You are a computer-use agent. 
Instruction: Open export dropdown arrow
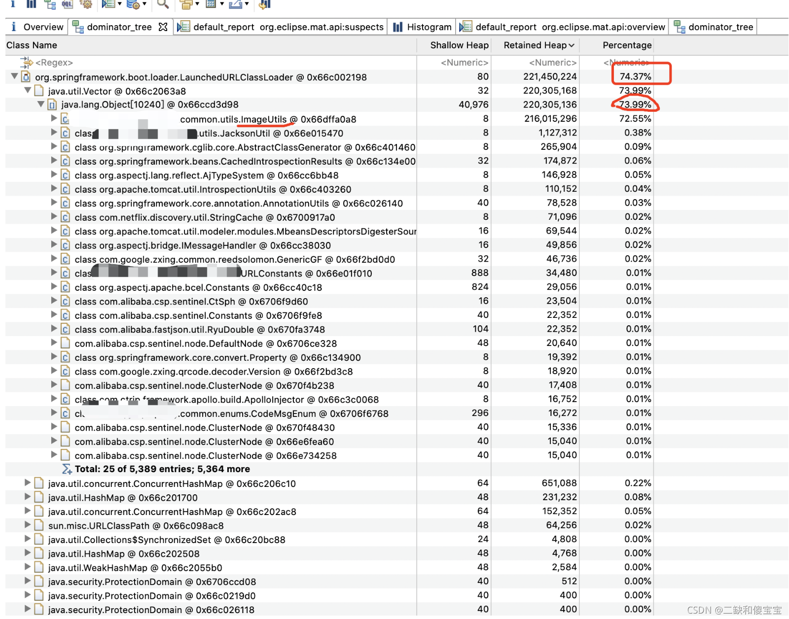247,4
